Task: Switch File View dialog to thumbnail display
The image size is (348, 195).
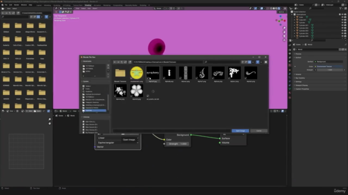Action: click(250, 62)
